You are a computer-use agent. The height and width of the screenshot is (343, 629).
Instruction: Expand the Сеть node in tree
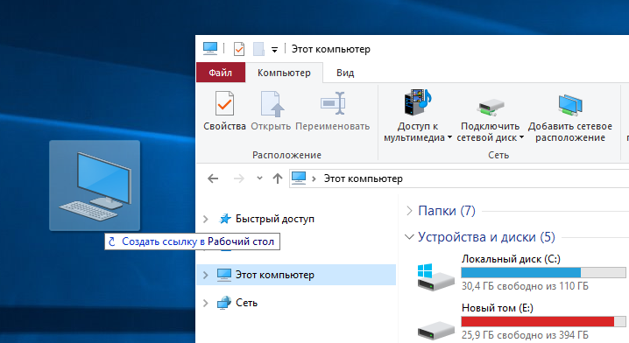205,303
